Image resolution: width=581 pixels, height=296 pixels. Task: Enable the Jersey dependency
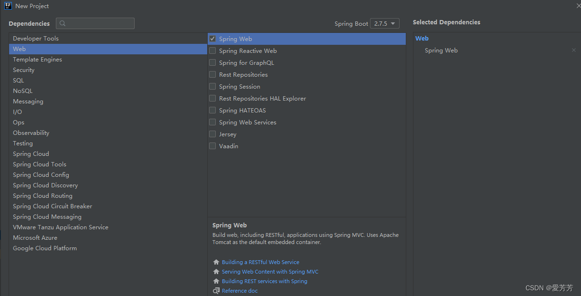pos(212,134)
